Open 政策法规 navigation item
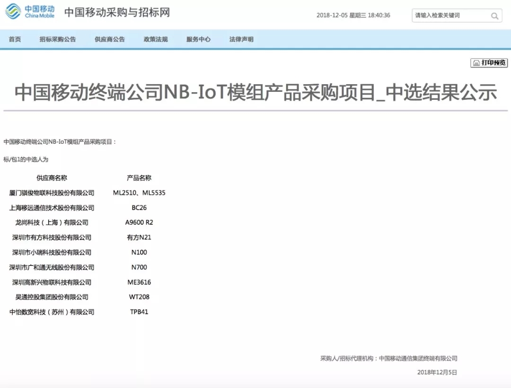This screenshot has width=511, height=388. [x=156, y=39]
